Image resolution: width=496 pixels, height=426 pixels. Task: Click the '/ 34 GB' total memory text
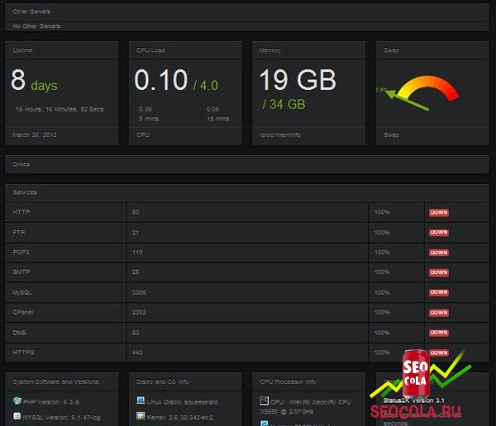284,104
